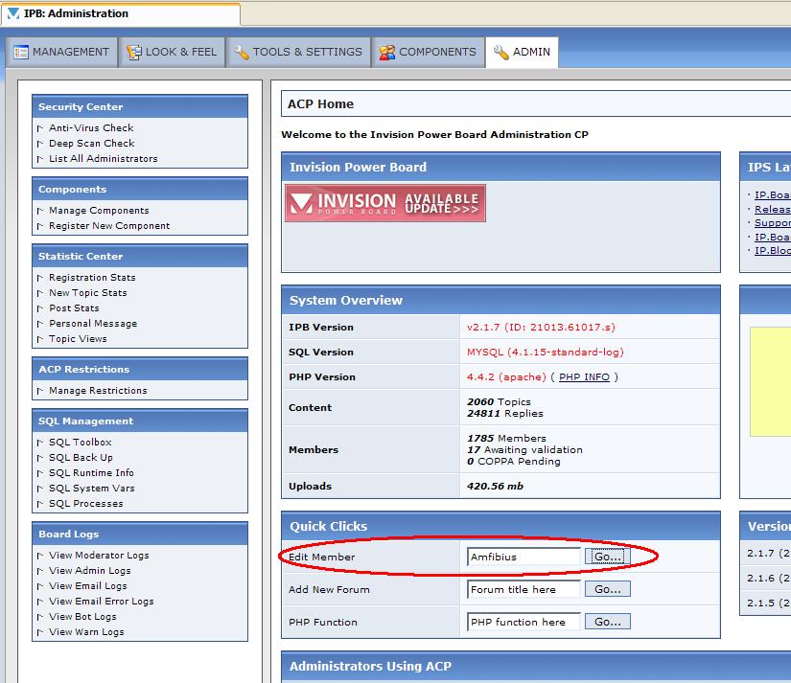Open Manage Components
The width and height of the screenshot is (791, 683).
(x=99, y=211)
